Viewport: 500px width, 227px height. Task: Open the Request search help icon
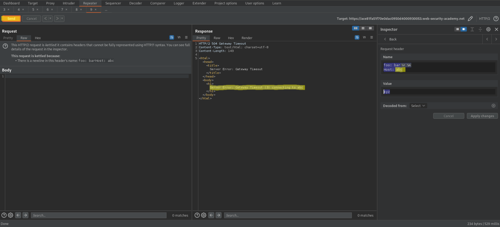pos(4,215)
